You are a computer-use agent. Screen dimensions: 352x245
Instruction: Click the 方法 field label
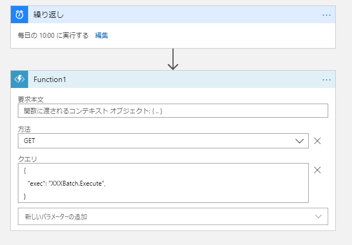(24, 130)
